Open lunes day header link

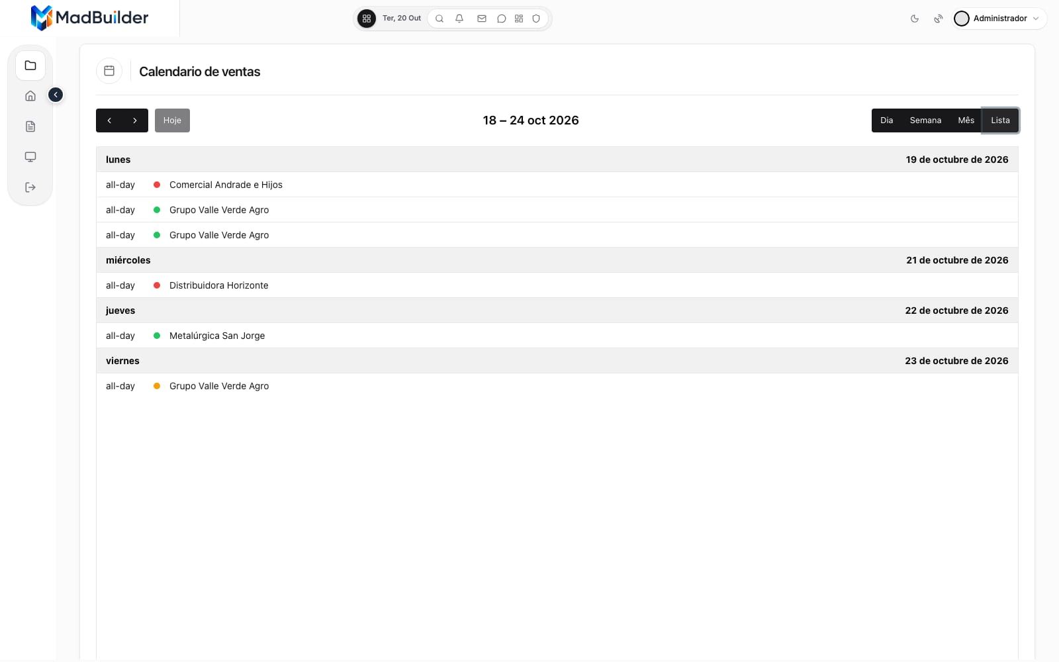coord(118,160)
